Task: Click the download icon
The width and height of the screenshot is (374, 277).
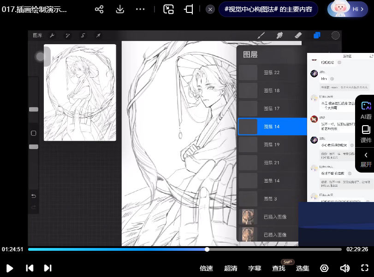Action: tap(120, 9)
